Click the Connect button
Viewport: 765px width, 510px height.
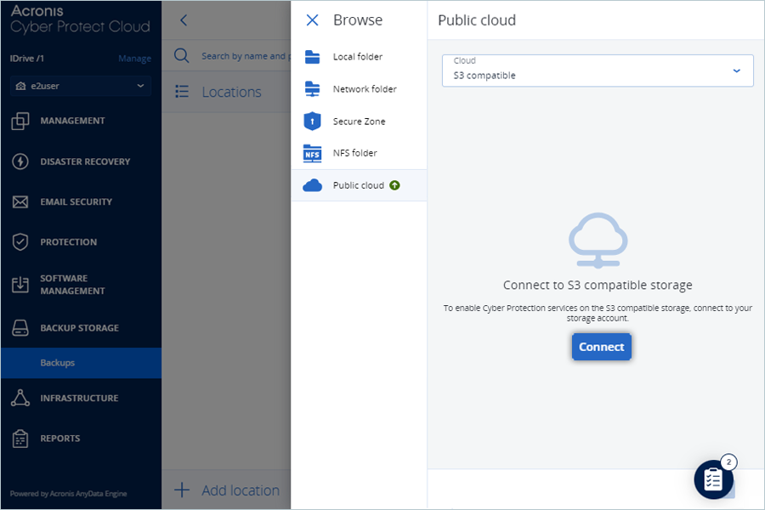coord(602,347)
